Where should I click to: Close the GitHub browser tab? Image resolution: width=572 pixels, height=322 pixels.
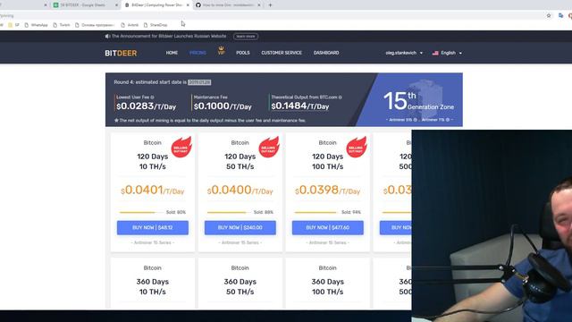click(x=259, y=5)
